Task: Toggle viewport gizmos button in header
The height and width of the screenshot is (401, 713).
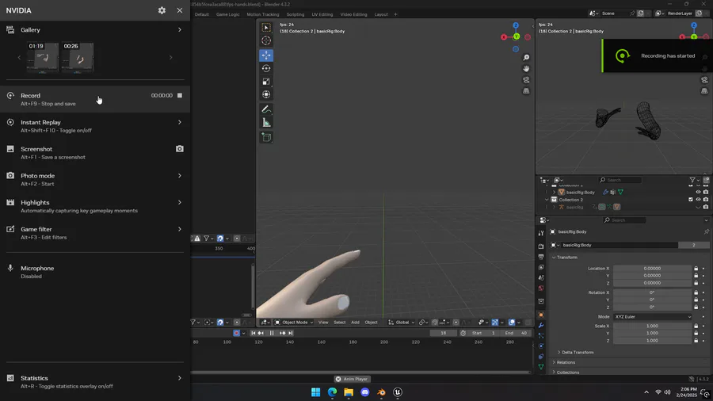Action: [x=494, y=323]
